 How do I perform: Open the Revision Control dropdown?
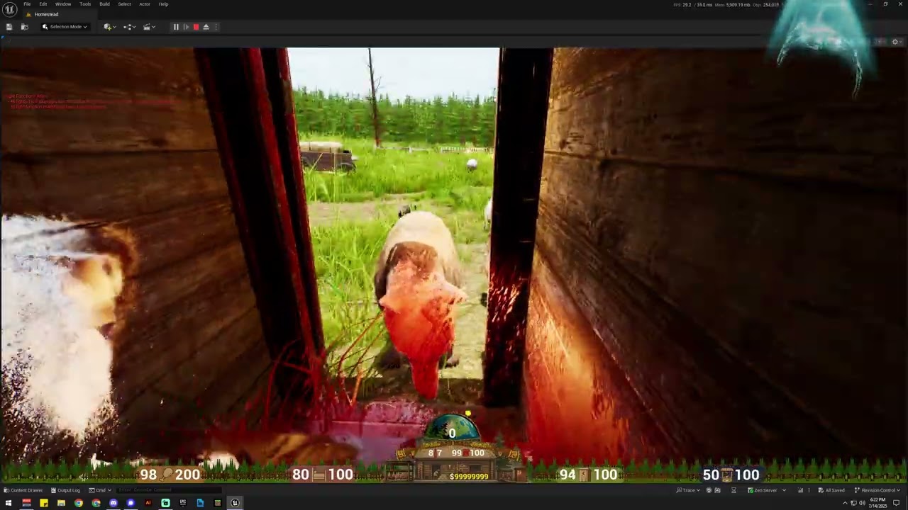click(x=876, y=490)
